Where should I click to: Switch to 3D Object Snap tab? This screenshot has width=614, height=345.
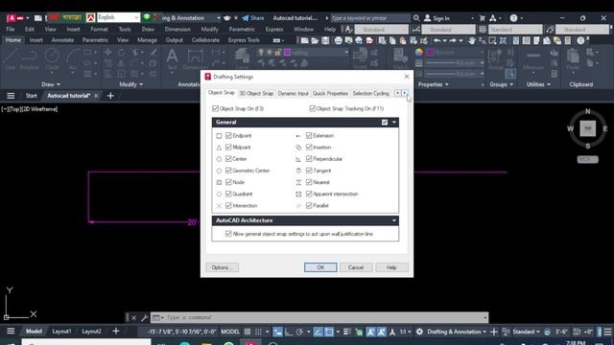click(x=256, y=94)
